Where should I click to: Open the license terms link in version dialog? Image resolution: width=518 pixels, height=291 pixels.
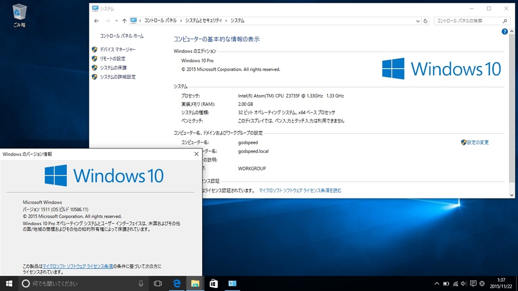coord(77,266)
